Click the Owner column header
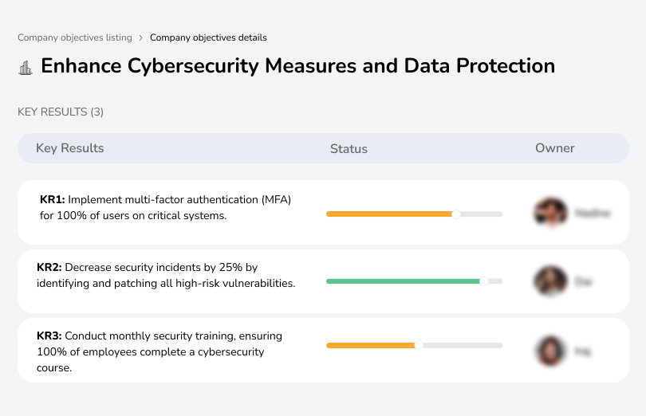The width and height of the screenshot is (646, 416). click(x=554, y=148)
